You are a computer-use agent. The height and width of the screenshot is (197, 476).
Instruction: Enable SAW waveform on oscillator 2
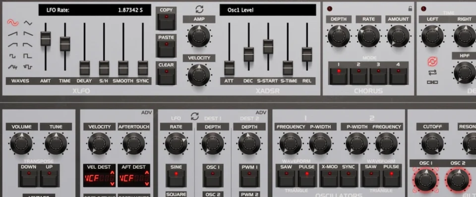click(371, 179)
